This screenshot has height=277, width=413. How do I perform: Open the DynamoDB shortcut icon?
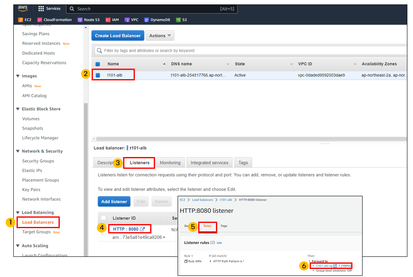tap(147, 20)
